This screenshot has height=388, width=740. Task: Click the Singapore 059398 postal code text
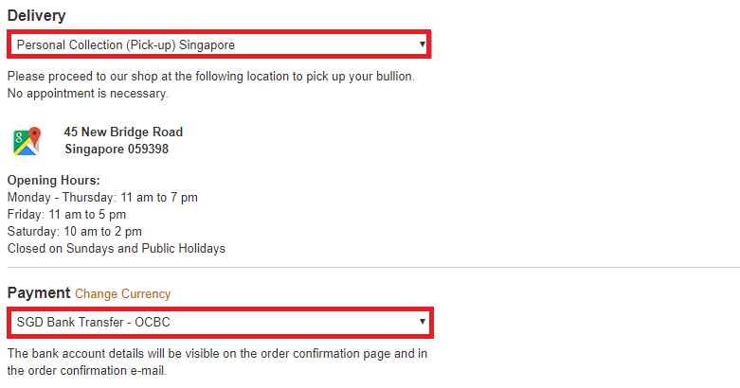117,149
